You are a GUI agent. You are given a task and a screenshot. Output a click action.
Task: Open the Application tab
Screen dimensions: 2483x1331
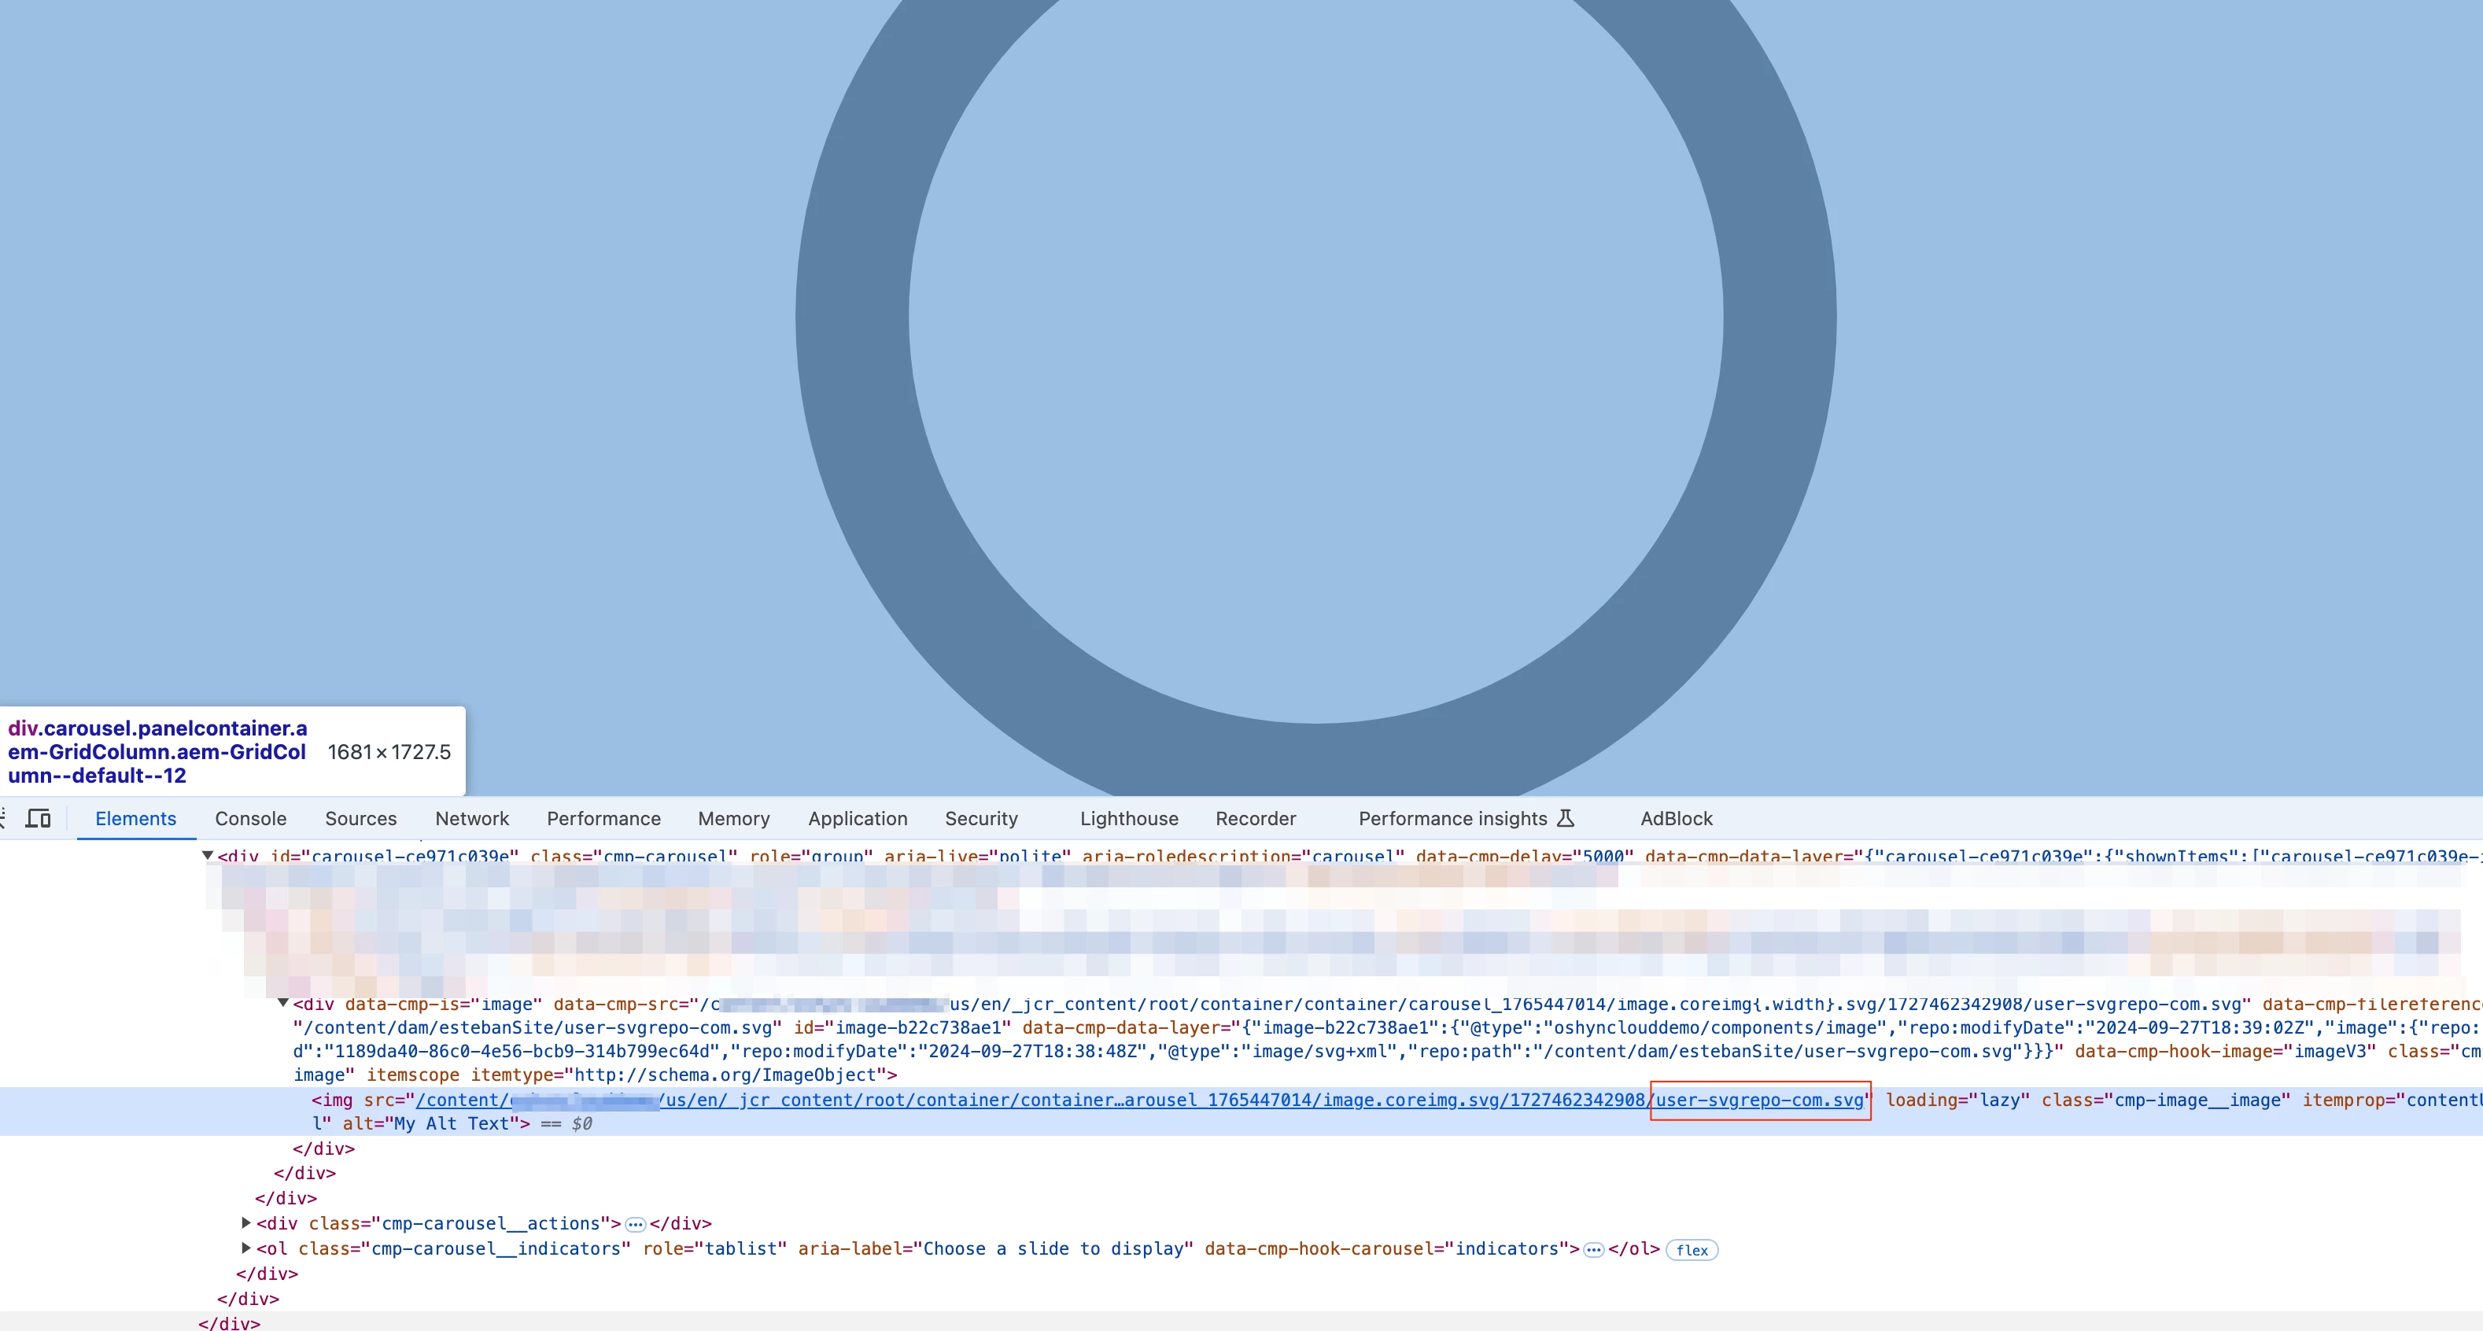[x=857, y=818]
